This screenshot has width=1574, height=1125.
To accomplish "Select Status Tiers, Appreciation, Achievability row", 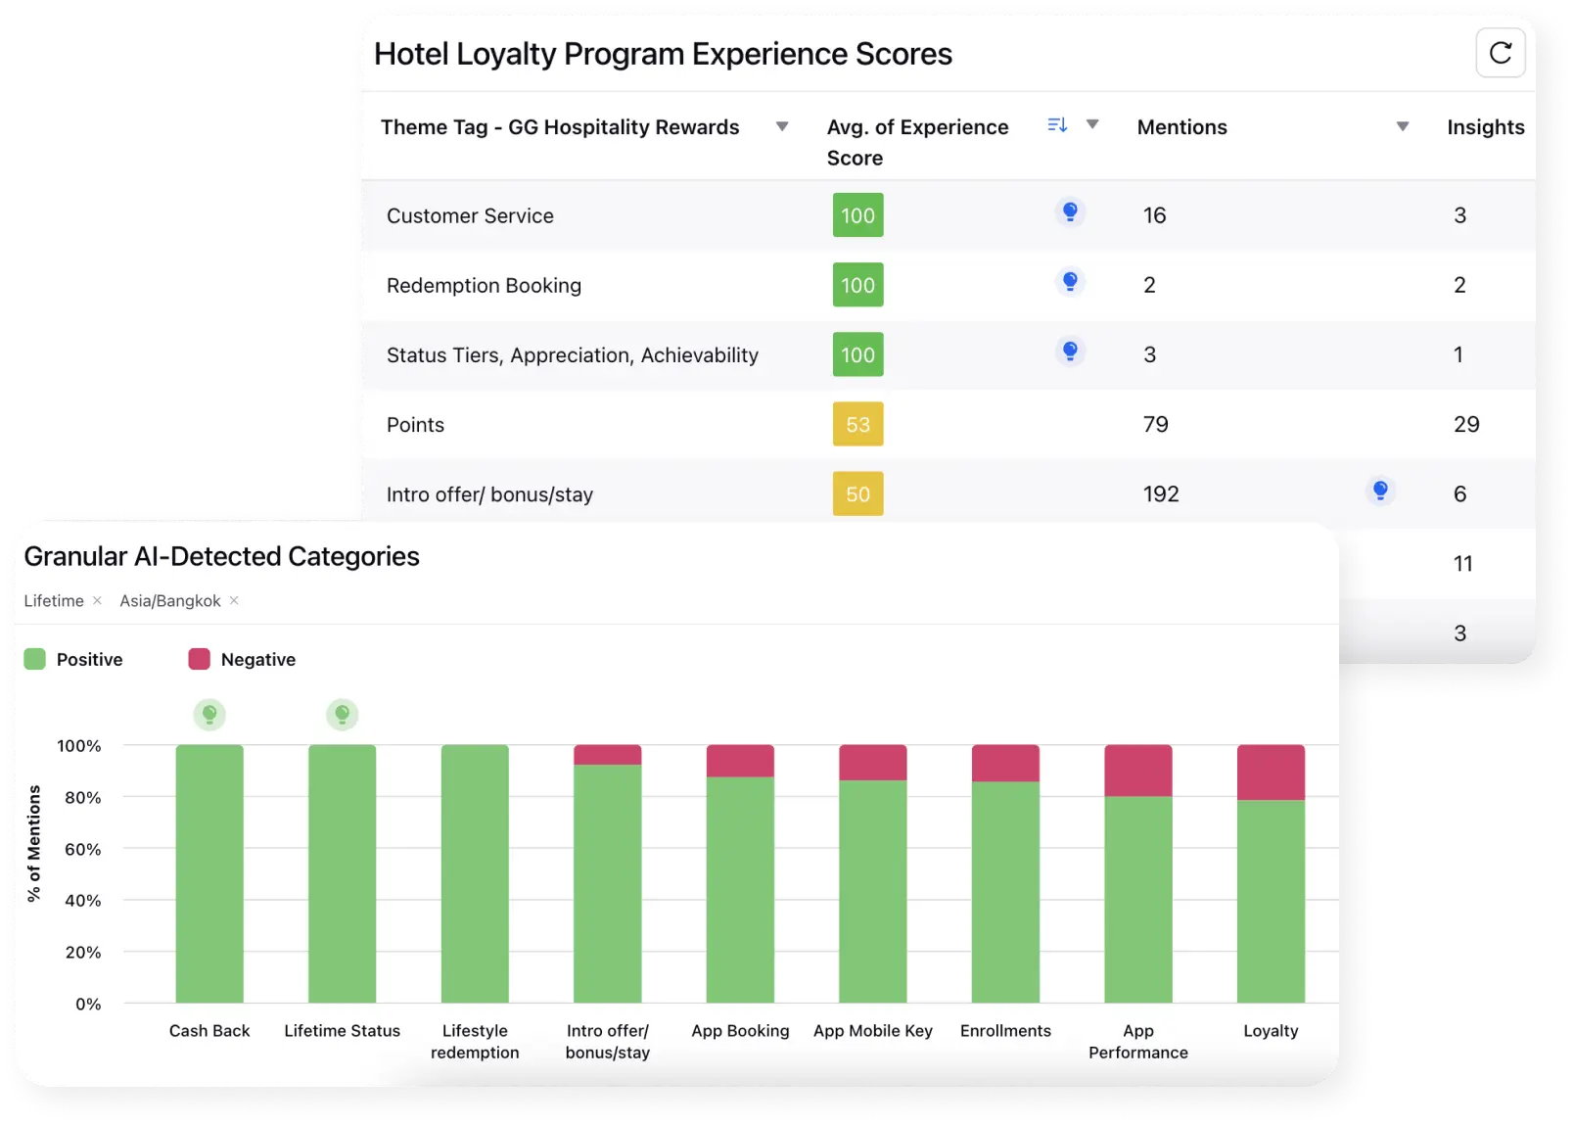I will 948,354.
